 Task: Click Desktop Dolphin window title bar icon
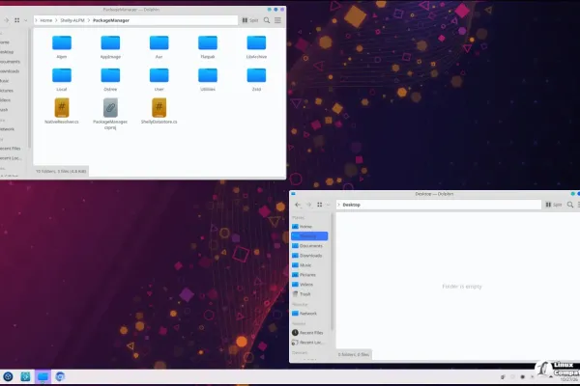(x=293, y=194)
